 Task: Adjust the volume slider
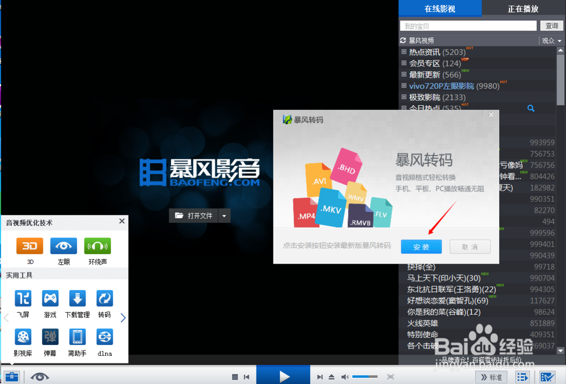coord(365,377)
